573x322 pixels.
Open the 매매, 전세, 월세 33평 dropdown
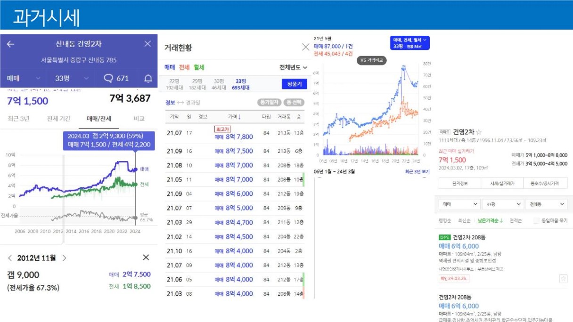[x=410, y=43]
